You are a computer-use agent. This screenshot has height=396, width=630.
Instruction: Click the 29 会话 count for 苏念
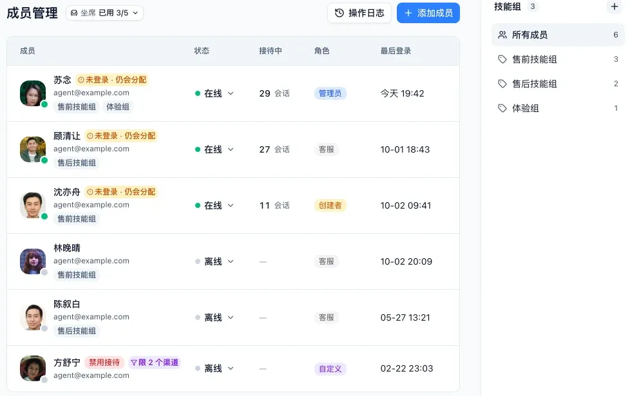click(x=274, y=93)
